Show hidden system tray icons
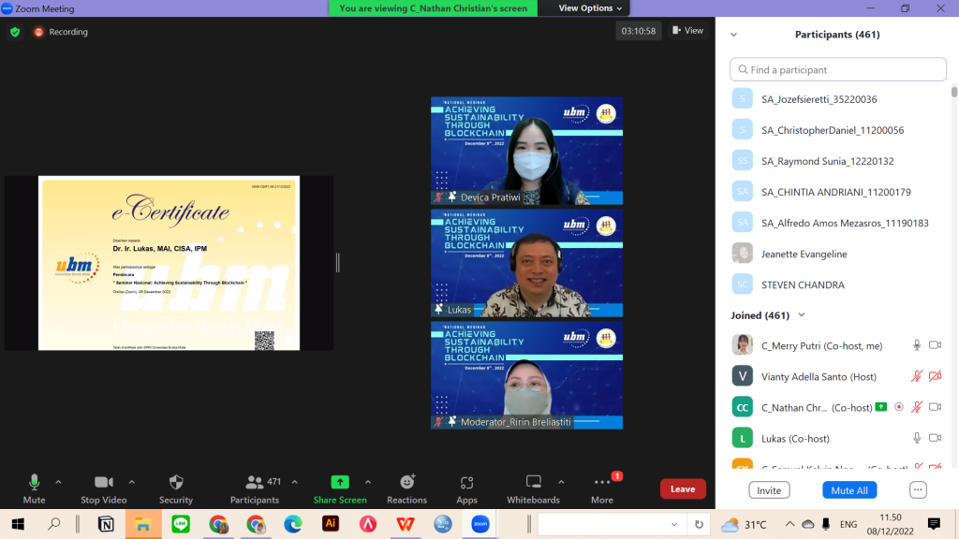 pos(789,524)
